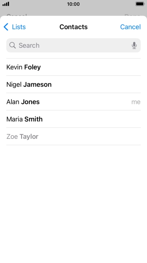Tap the back chevron beside Lists

6,27
